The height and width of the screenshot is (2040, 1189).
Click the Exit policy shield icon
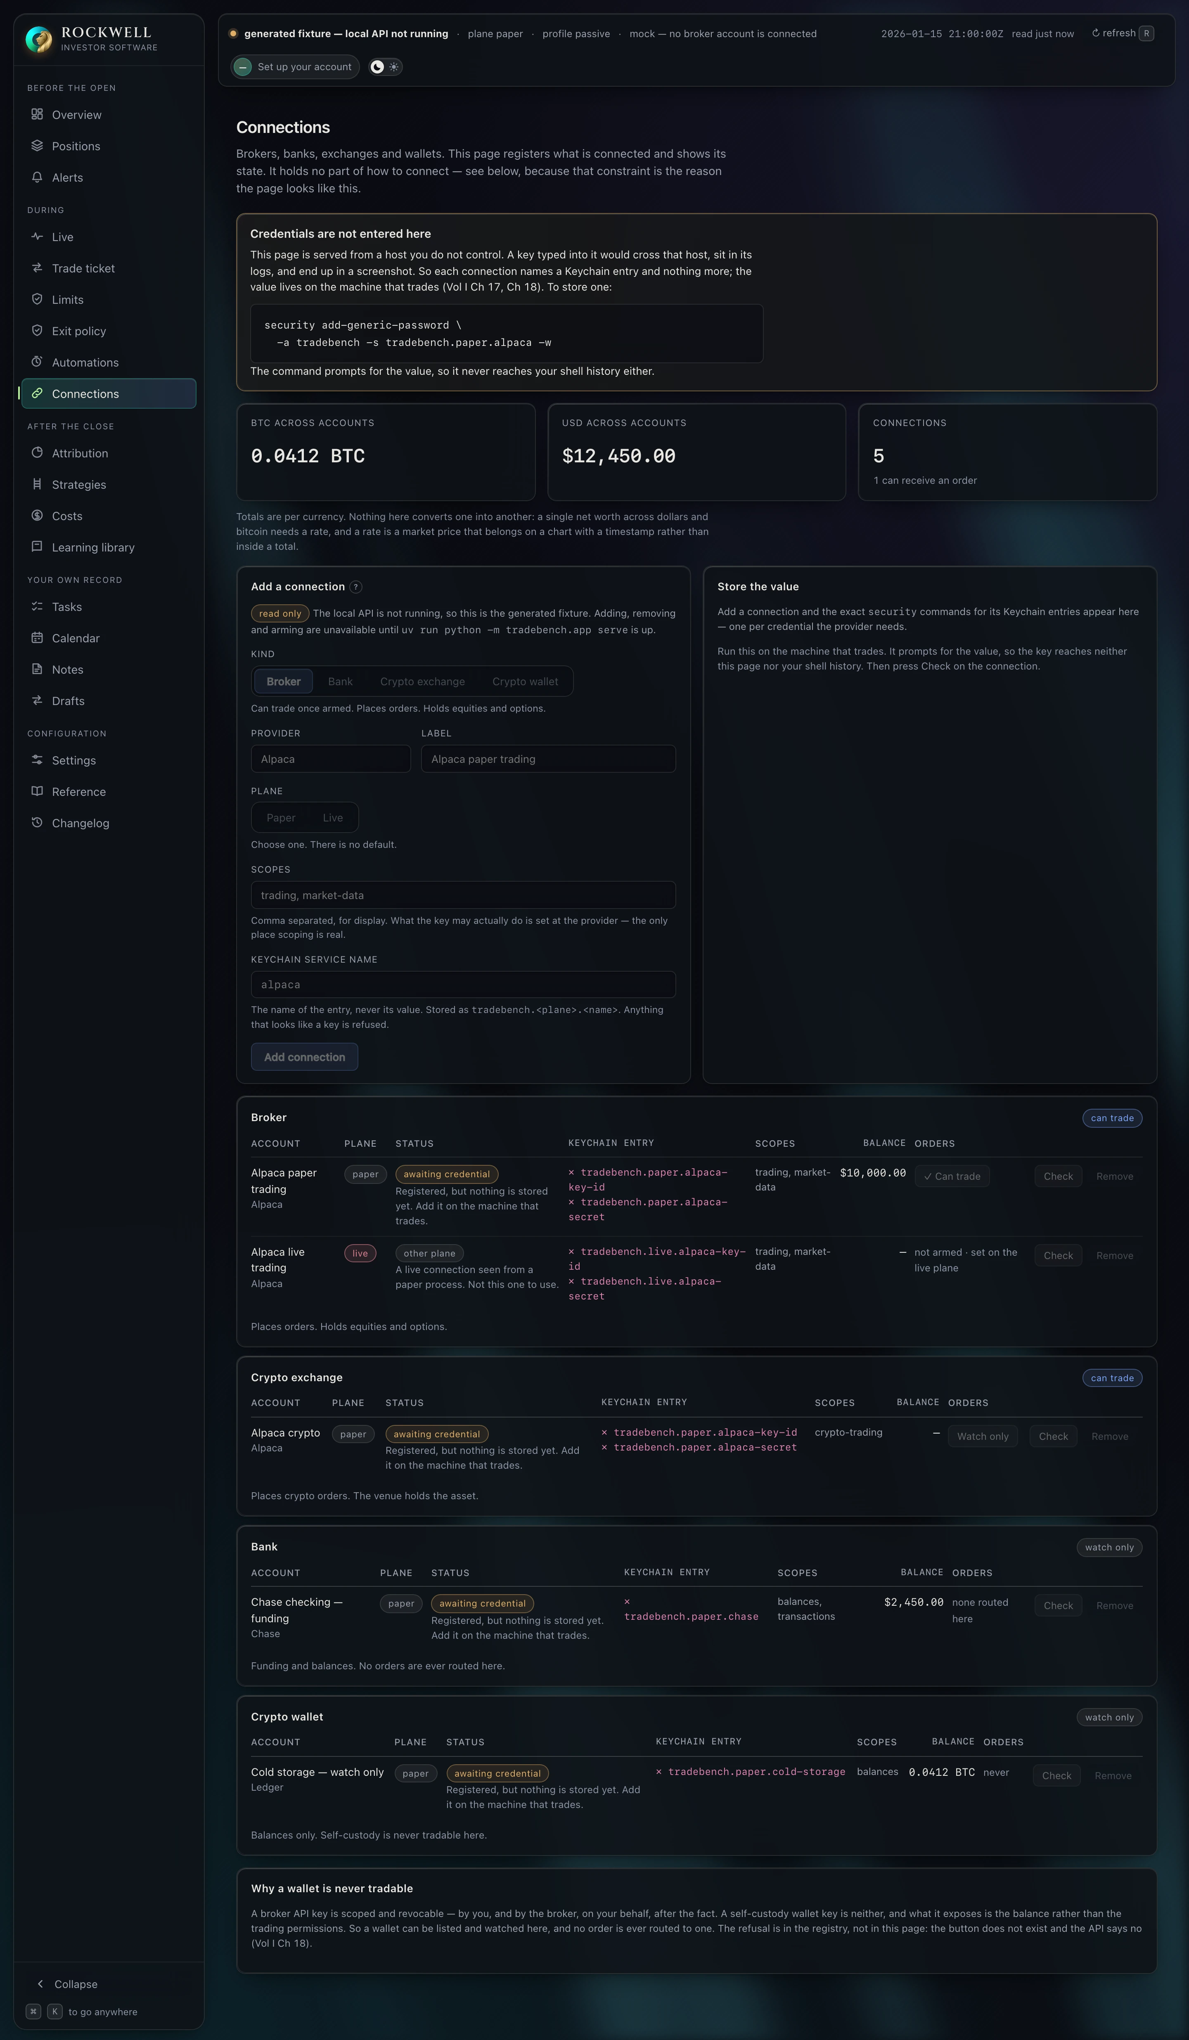[x=37, y=330]
